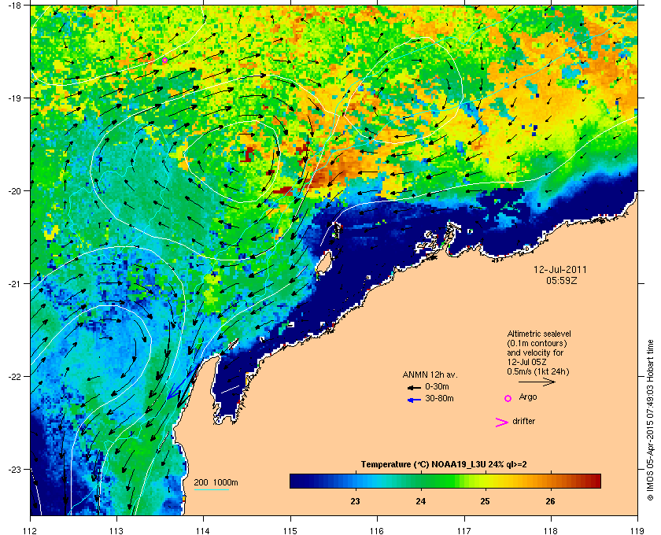Screen dimensions: 661x535
Task: Click the 200 1000m bathymetry label
Action: click(x=216, y=483)
